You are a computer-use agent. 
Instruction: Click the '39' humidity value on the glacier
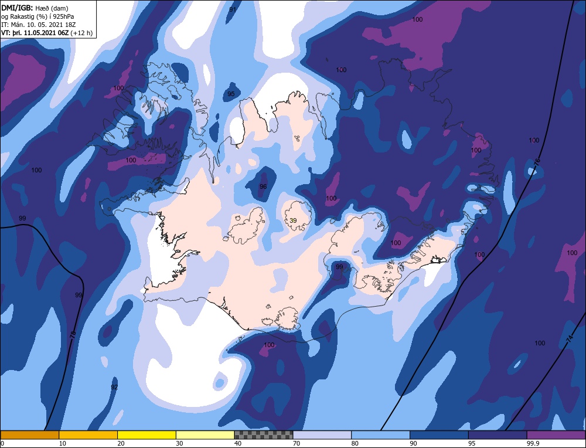pos(293,220)
